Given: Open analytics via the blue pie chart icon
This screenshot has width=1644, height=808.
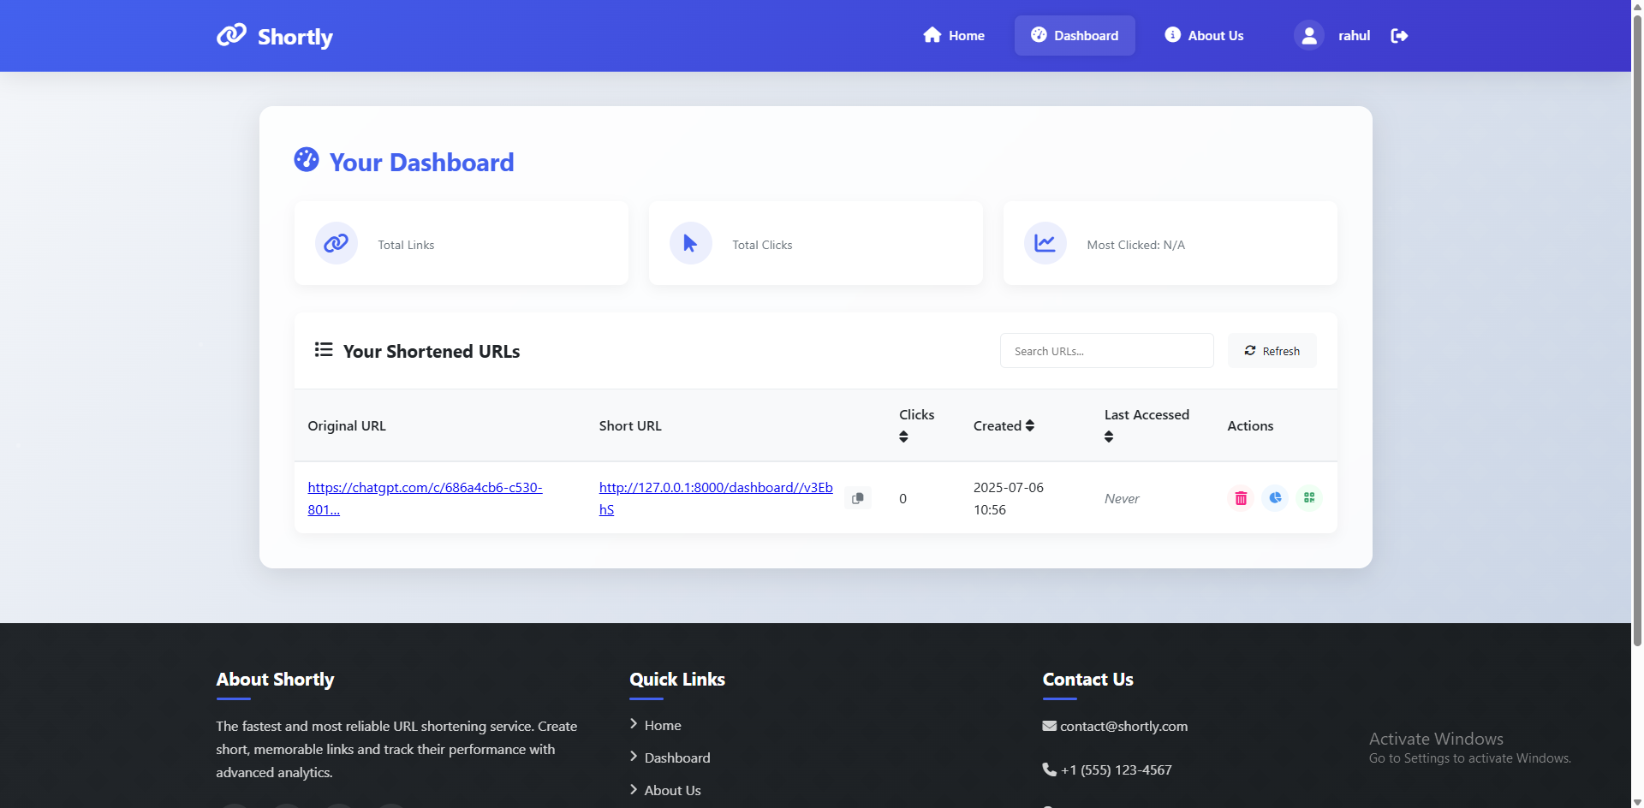Looking at the screenshot, I should coord(1275,497).
